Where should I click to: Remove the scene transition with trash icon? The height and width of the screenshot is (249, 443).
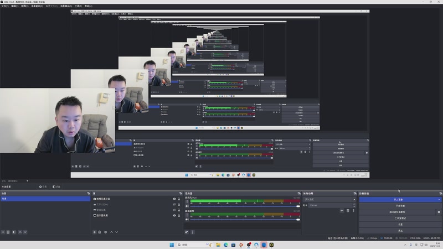pos(348,211)
